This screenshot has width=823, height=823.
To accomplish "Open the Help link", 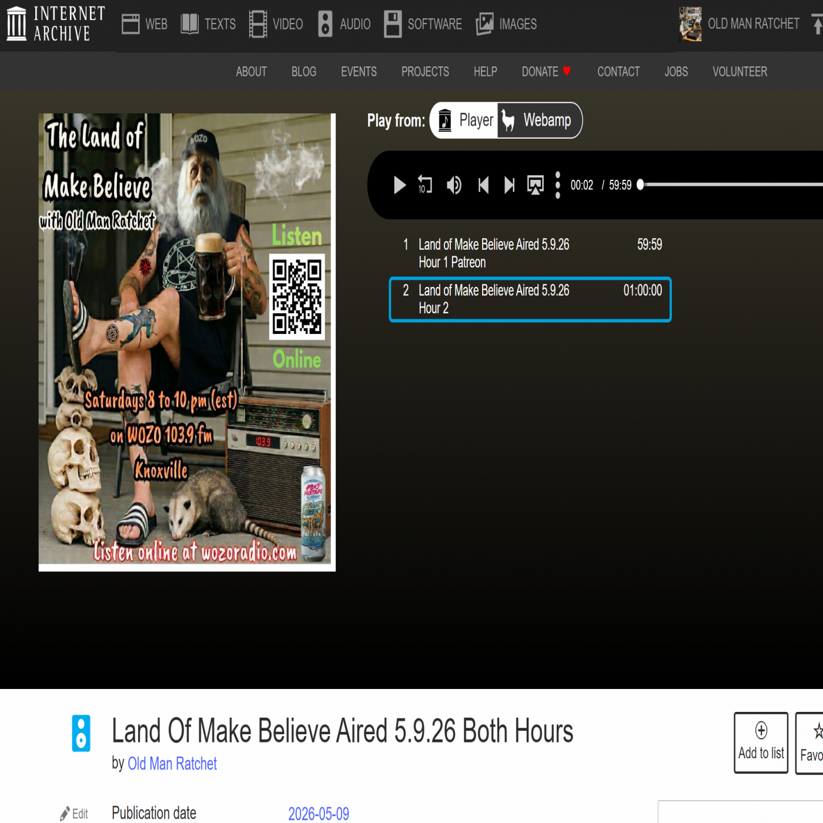I will click(486, 72).
